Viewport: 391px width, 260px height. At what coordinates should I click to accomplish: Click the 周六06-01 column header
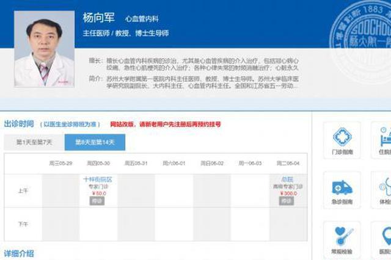[174, 164]
